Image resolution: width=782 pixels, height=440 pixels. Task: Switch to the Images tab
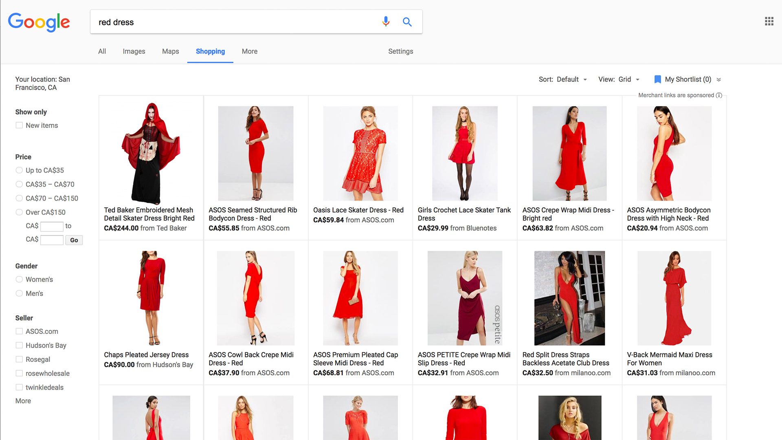click(134, 51)
